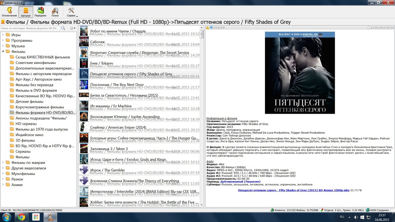This screenshot has height=222, width=395.
Task: Click the category search field
Action: tap(30, 28)
